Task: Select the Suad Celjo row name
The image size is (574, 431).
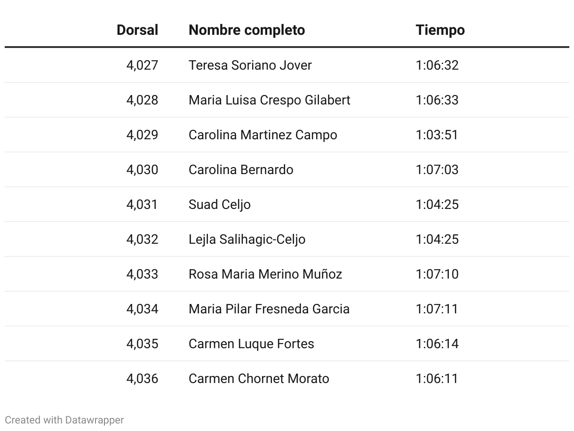Action: click(220, 205)
